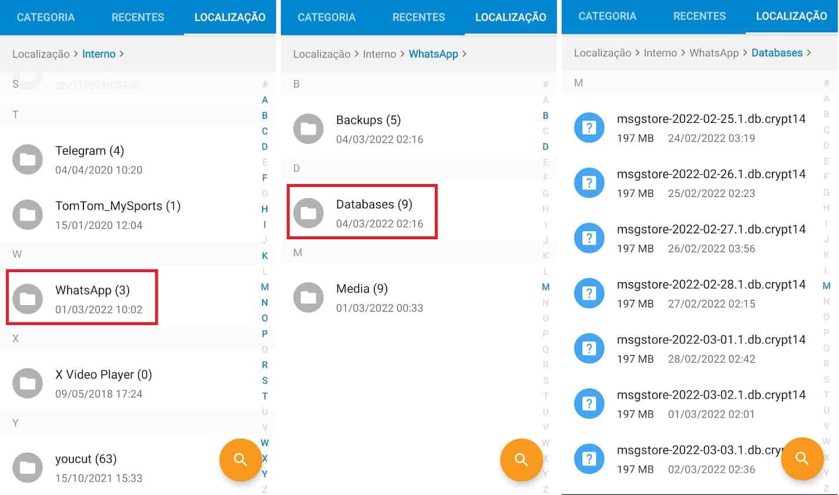Viewport: 839px width, 495px height.
Task: Select file name msgstore-2022-02-26.1.db.crypt14
Action: (x=711, y=174)
